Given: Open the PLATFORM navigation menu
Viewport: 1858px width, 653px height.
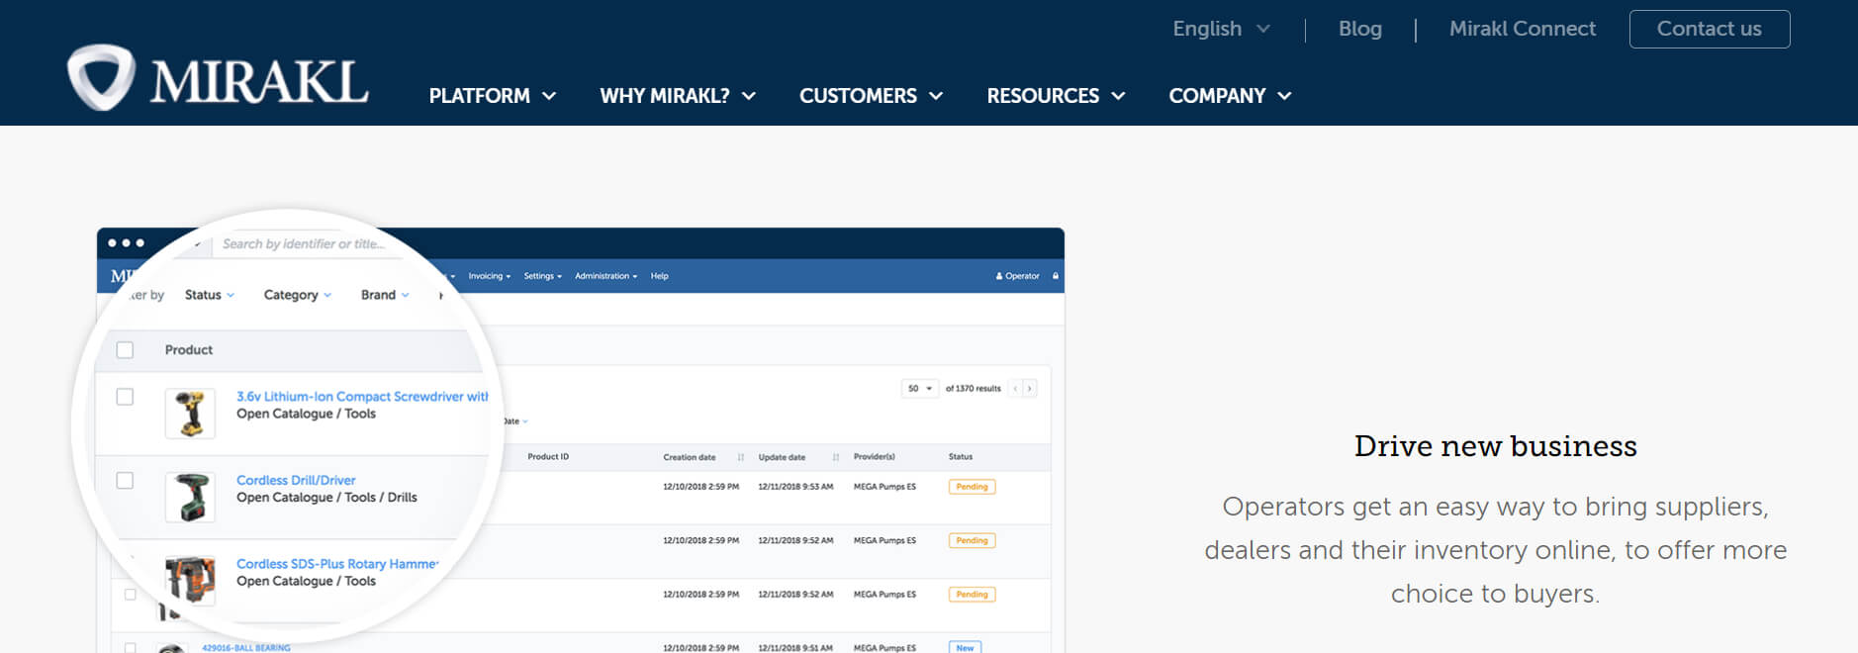Looking at the screenshot, I should click(492, 96).
